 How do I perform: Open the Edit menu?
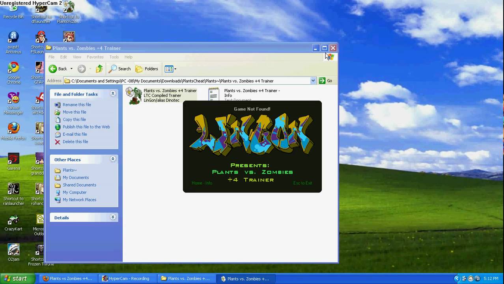tap(63, 57)
